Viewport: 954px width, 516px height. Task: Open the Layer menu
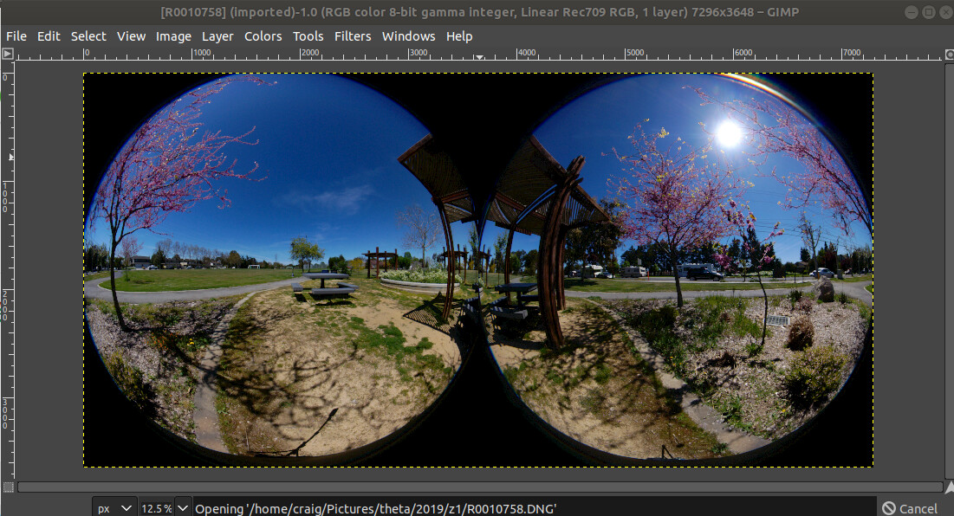point(217,36)
